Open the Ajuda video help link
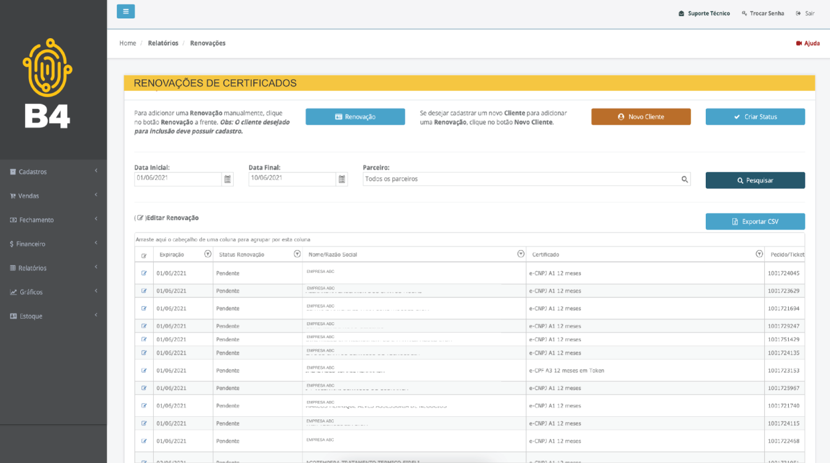This screenshot has height=463, width=830. (x=808, y=43)
